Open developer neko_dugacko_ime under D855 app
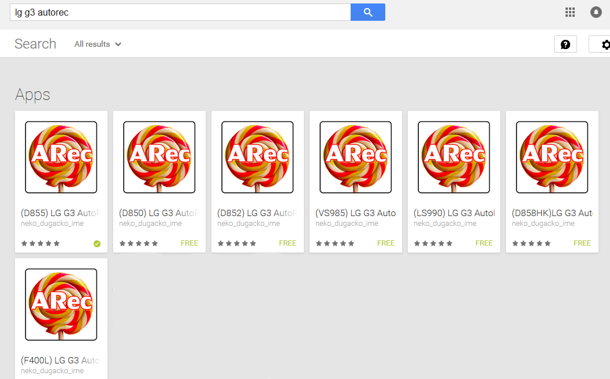This screenshot has height=379, width=610. pos(52,224)
